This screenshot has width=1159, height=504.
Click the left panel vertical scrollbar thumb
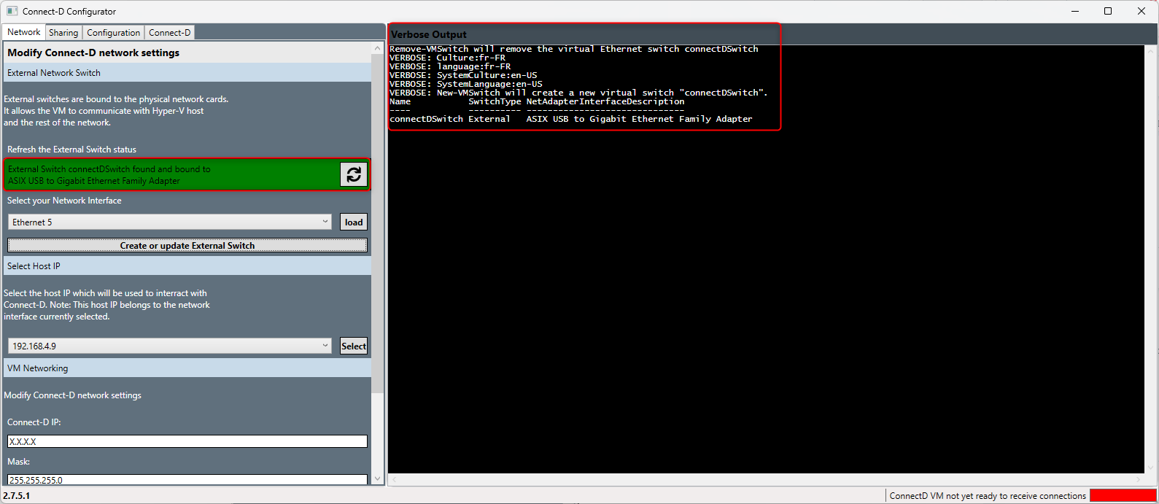[x=377, y=224]
